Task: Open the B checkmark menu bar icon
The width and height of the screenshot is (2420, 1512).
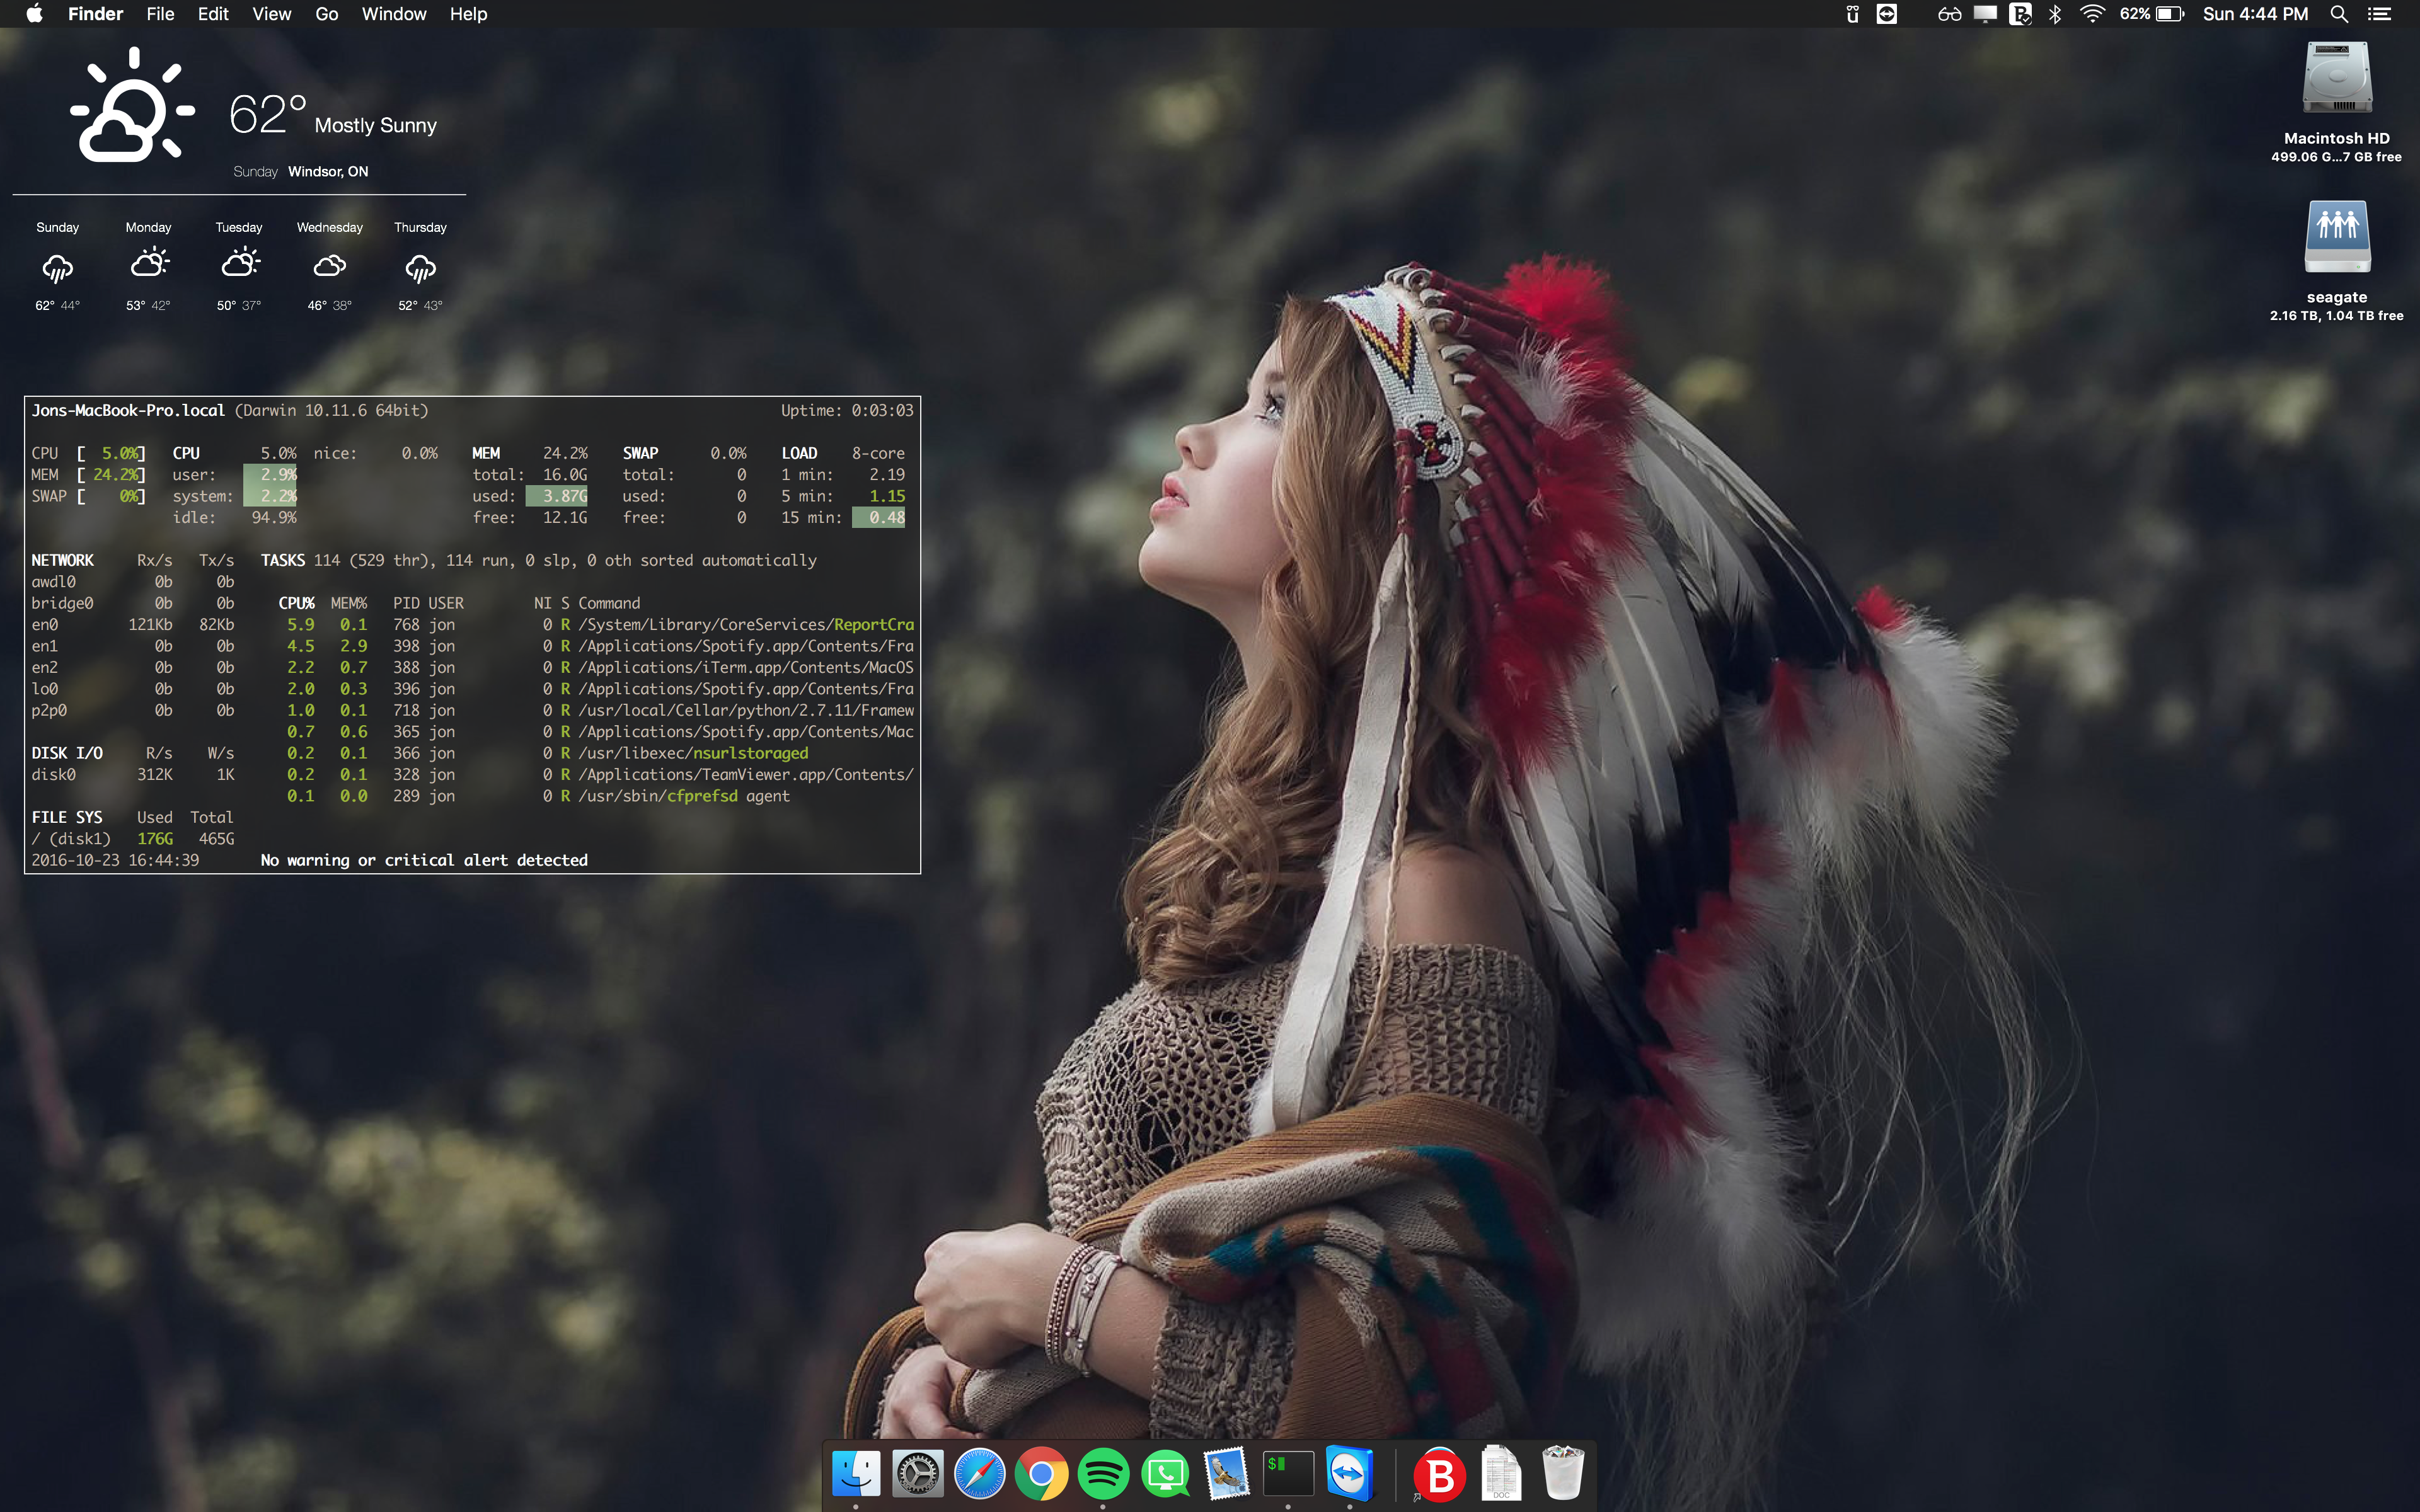Action: point(2020,14)
